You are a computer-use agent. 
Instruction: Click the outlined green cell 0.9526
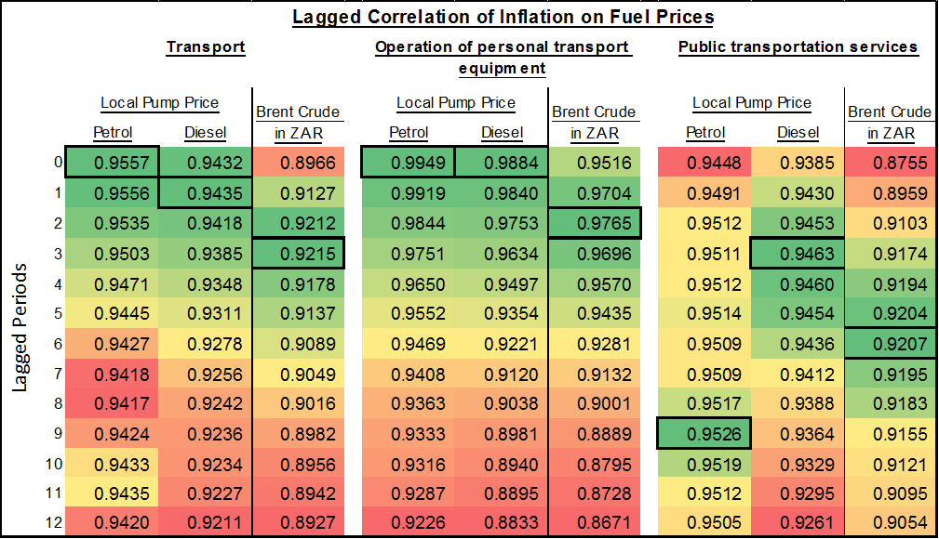click(x=704, y=434)
